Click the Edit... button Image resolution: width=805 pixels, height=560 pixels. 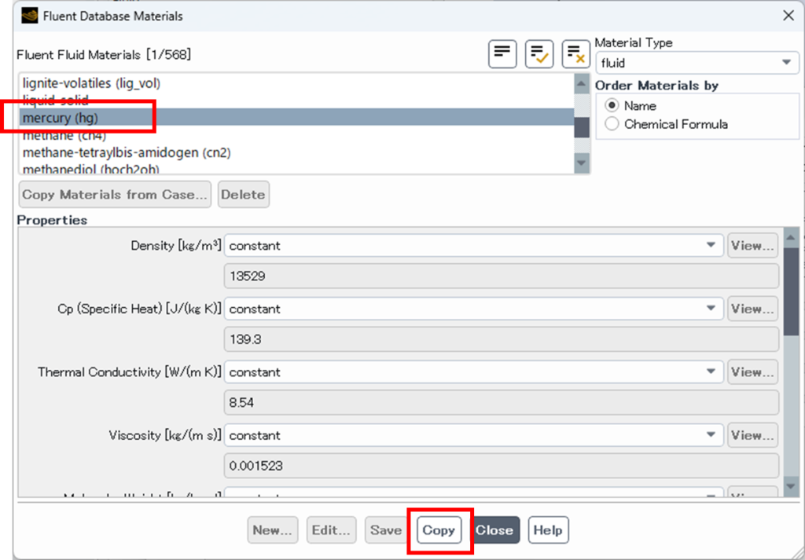[331, 529]
